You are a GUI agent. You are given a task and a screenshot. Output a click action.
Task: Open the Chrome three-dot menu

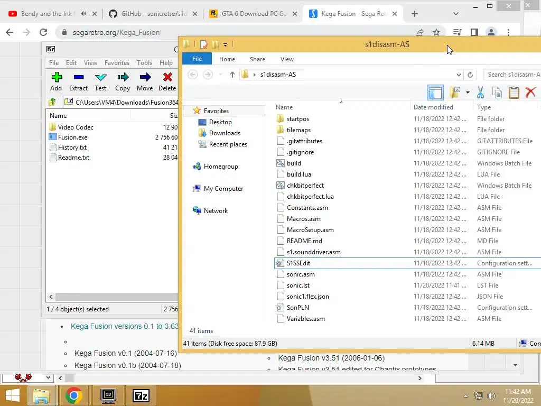[x=508, y=32]
